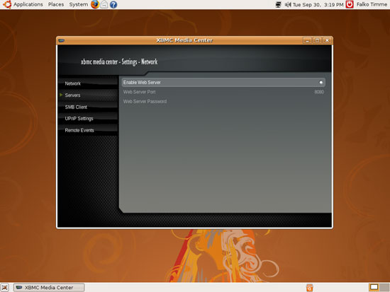Screen dimensions: 390x292
Task: Click the red power/session icon
Action: [350, 4]
